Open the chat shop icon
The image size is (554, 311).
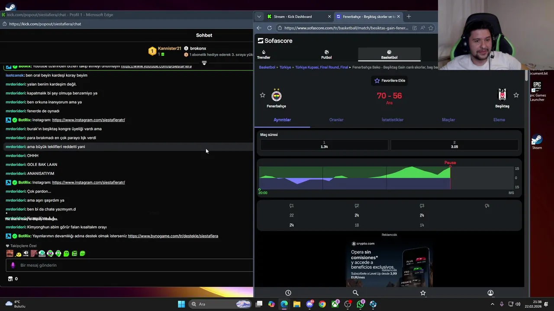coord(10,279)
